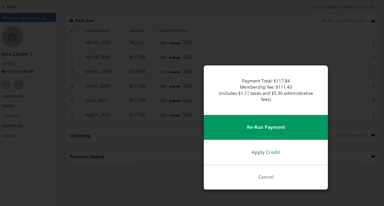The height and width of the screenshot is (206, 384).
Task: Open the Apr 01, 2024 payment row arrow
Action: click(x=373, y=57)
